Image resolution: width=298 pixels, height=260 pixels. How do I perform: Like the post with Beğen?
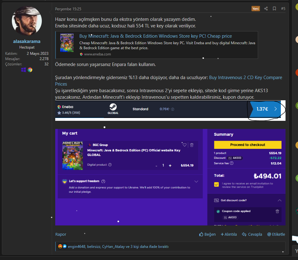(x=207, y=234)
